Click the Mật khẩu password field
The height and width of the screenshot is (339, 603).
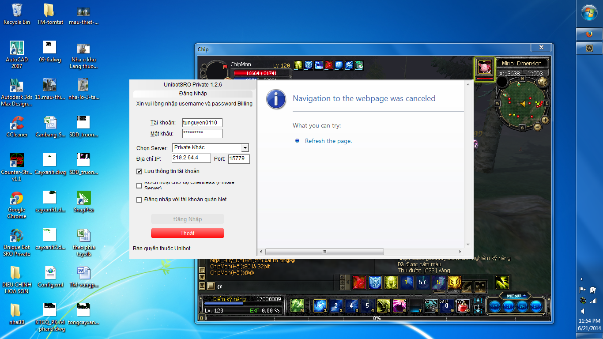tap(202, 134)
